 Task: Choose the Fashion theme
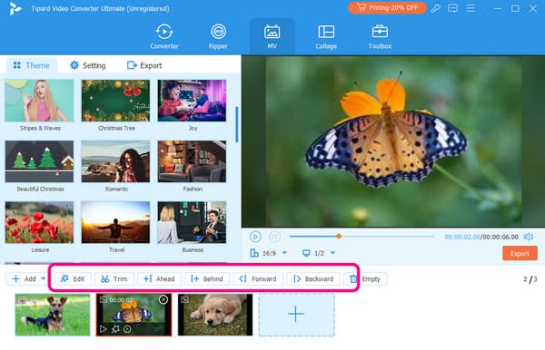(192, 161)
